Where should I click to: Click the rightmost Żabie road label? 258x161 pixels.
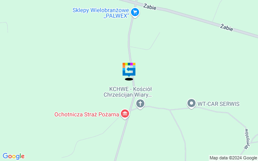pos(227,27)
